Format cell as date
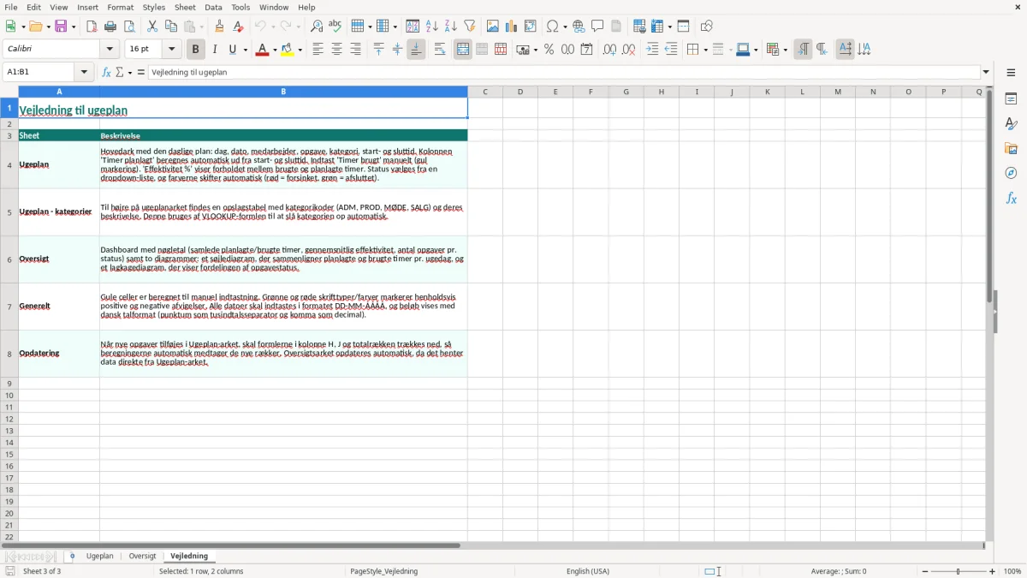Image resolution: width=1027 pixels, height=578 pixels. click(x=586, y=50)
